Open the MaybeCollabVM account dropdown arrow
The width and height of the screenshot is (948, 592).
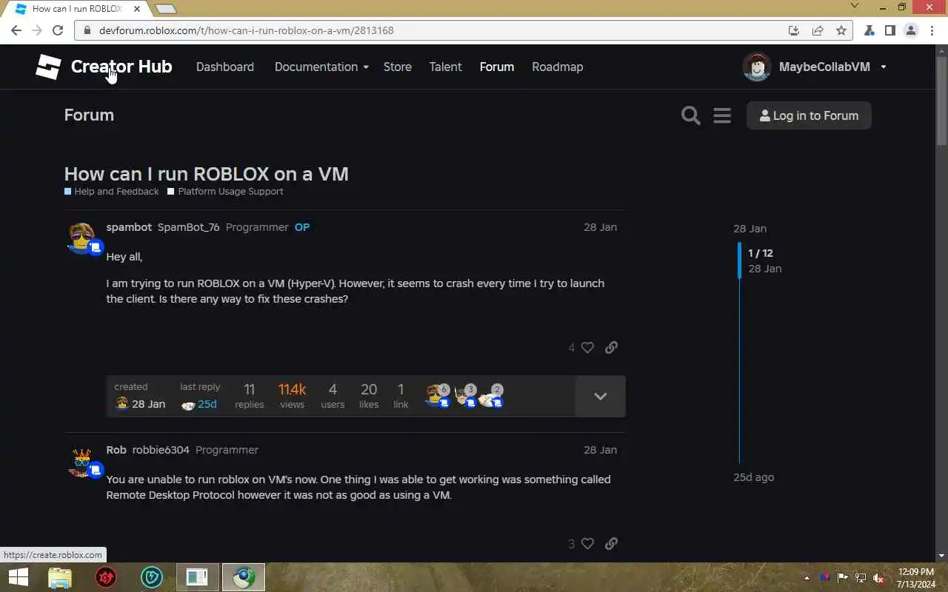click(x=884, y=67)
